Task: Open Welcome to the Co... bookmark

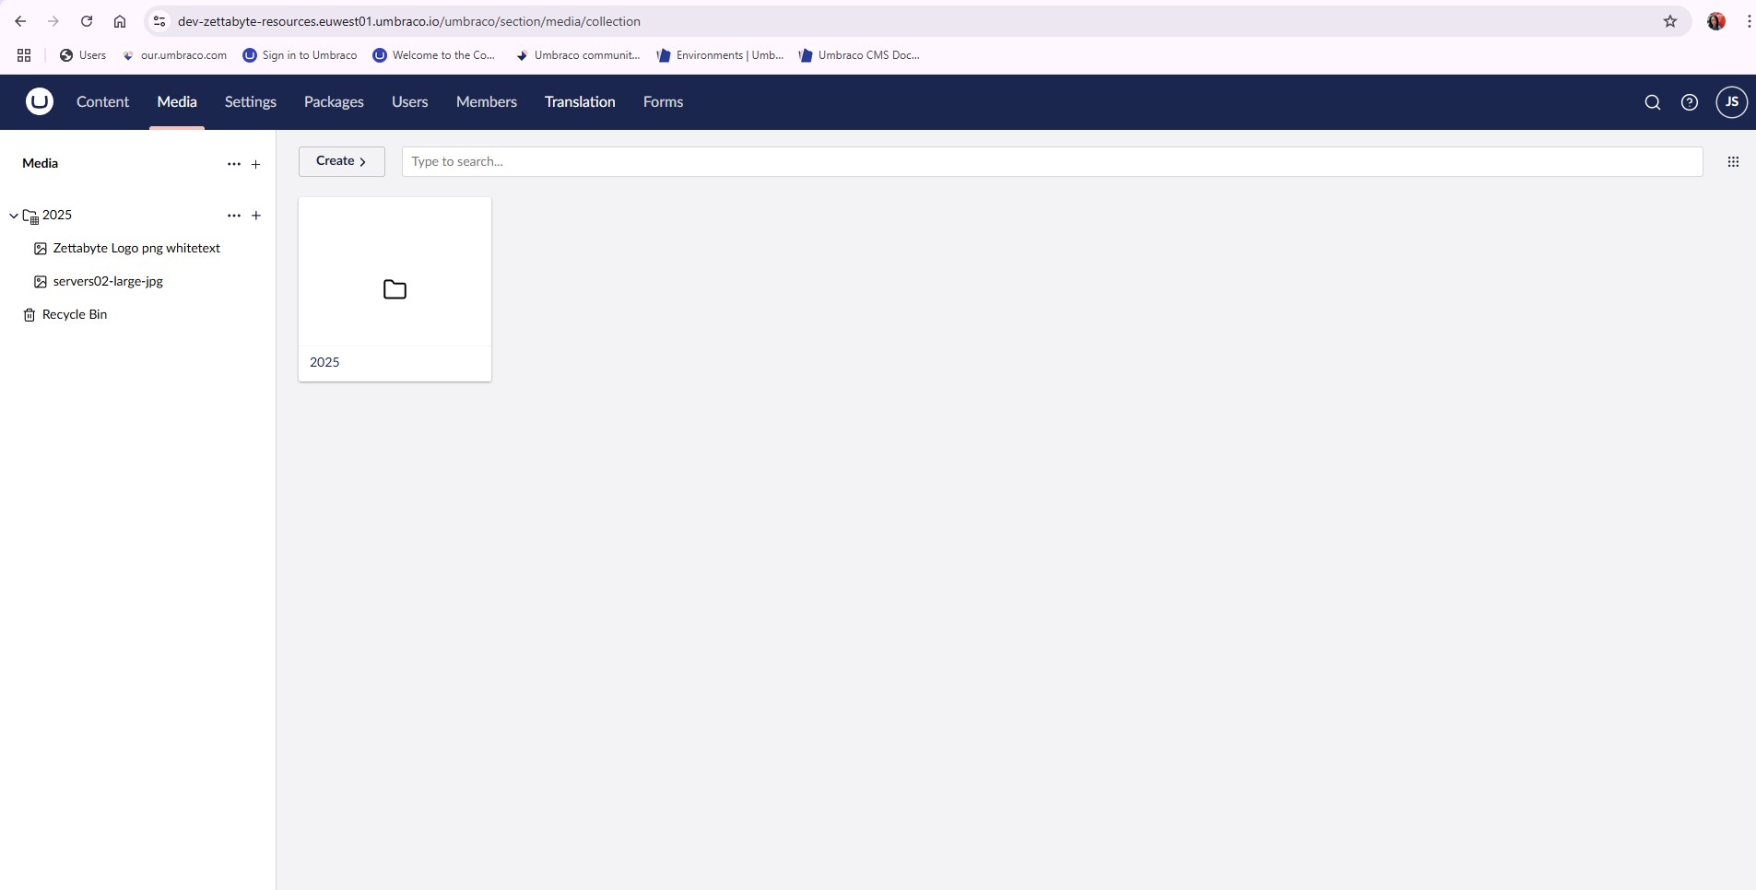Action: [434, 55]
